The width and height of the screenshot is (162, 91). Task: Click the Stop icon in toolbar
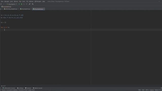click(27, 4)
